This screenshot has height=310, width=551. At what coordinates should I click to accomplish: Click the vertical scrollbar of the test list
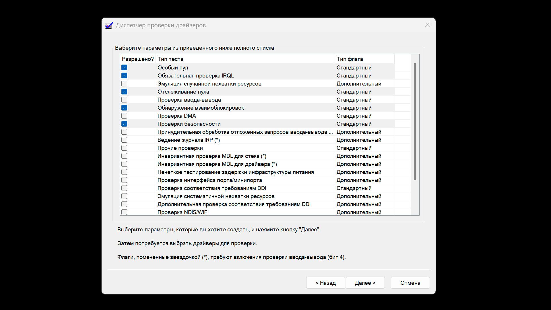coord(415,121)
